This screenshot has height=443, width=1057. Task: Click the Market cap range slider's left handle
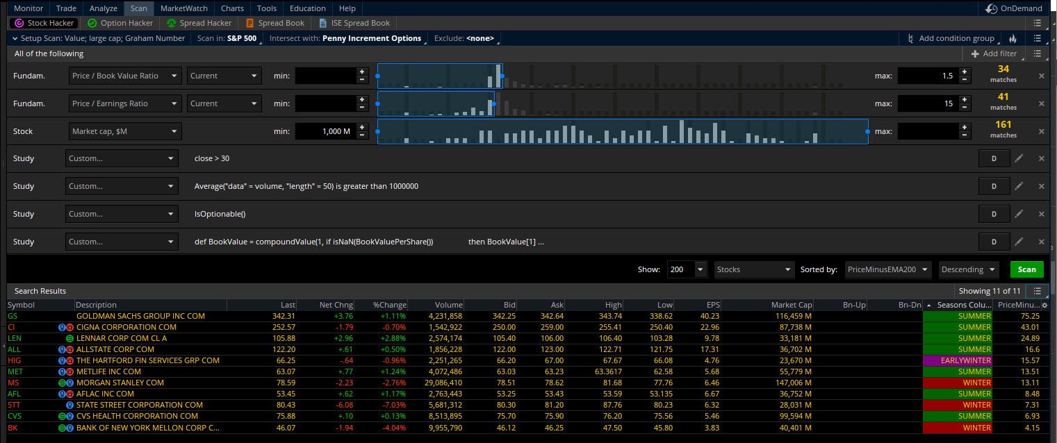378,131
